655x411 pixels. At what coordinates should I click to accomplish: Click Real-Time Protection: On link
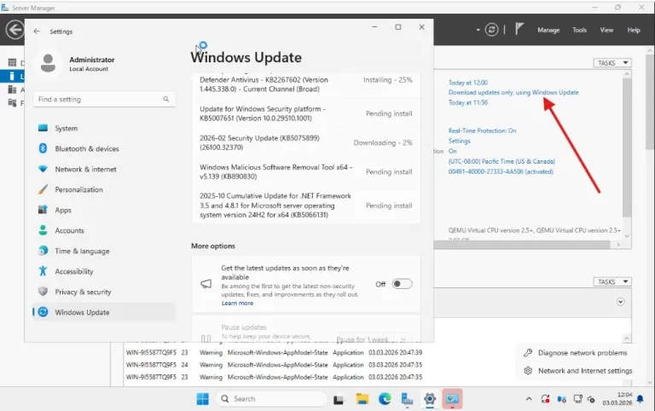click(483, 130)
